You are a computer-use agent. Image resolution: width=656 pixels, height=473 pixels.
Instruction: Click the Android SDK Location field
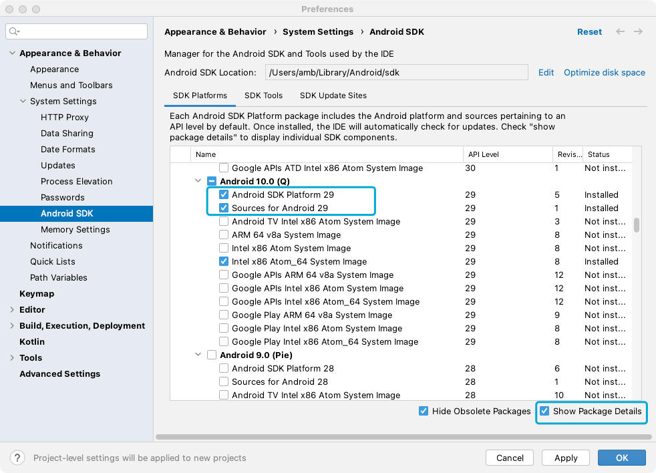(x=396, y=72)
